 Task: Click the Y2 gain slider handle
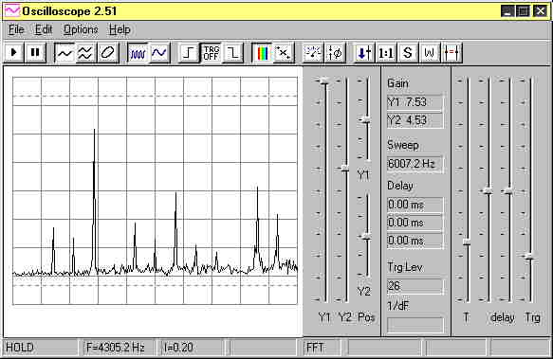[345, 168]
